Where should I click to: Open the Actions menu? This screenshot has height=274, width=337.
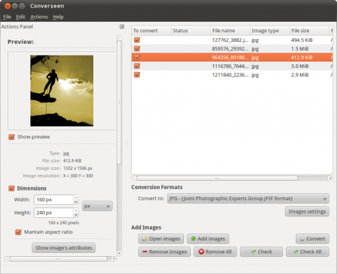pos(39,17)
